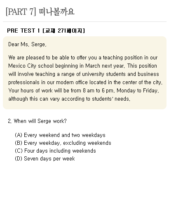
Task: Click "university students" in the letter
Action: [104, 74]
